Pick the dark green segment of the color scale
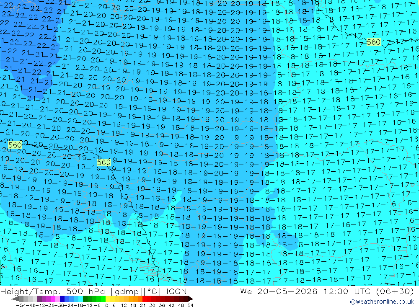The height and width of the screenshot is (307, 419). 85,299
